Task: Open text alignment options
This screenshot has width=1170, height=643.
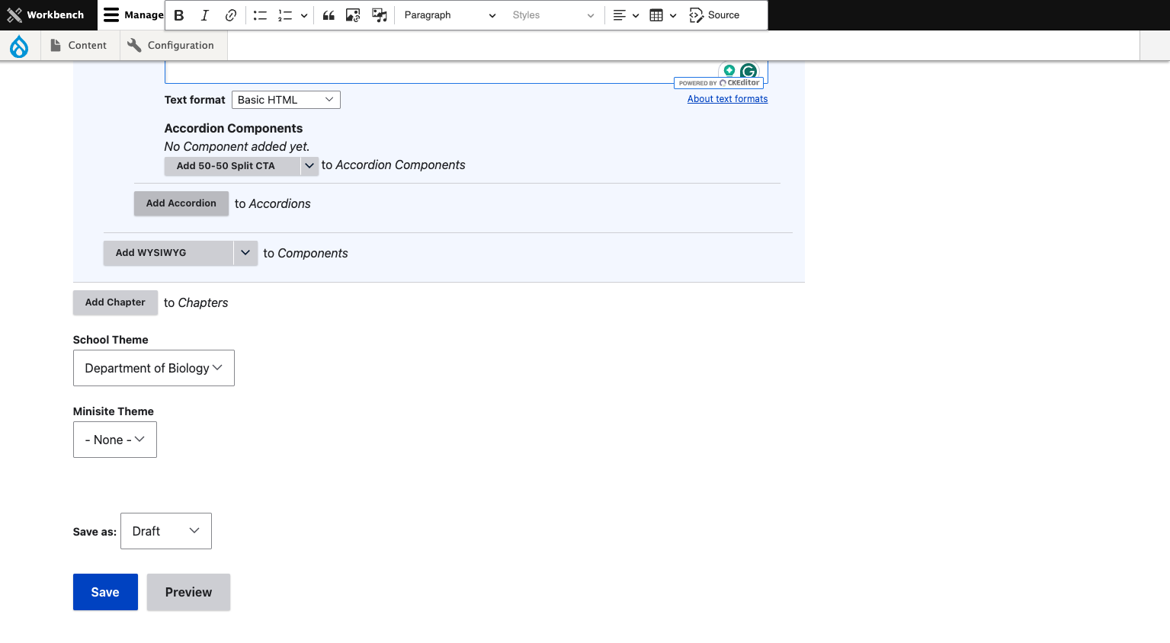Action: tap(626, 15)
